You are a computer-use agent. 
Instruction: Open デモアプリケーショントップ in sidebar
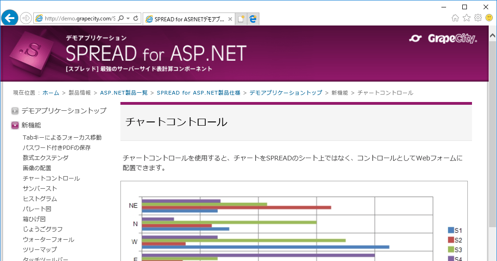[x=64, y=111]
